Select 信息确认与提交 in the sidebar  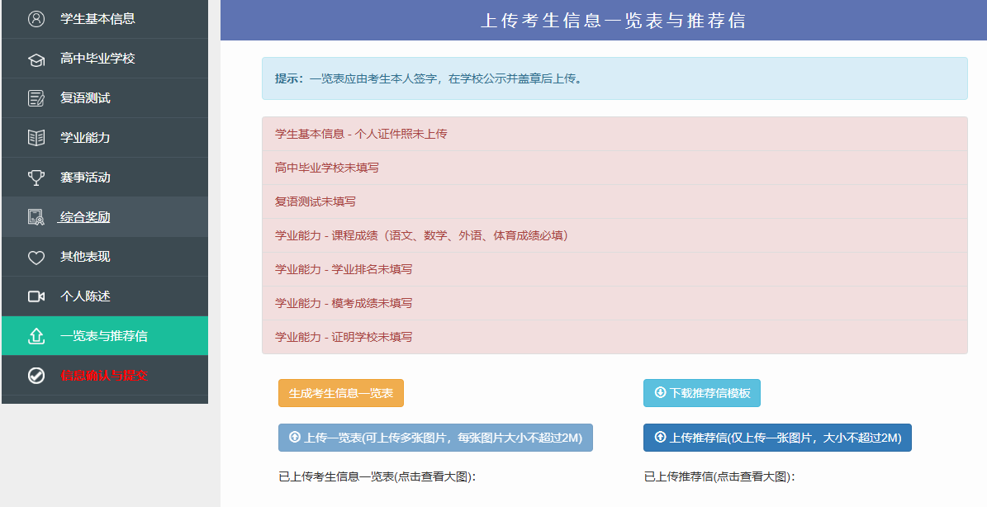pos(104,376)
